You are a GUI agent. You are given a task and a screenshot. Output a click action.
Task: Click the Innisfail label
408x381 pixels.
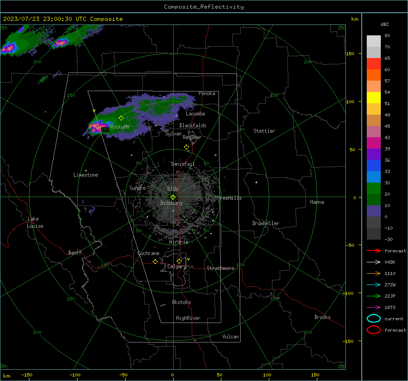(x=183, y=164)
